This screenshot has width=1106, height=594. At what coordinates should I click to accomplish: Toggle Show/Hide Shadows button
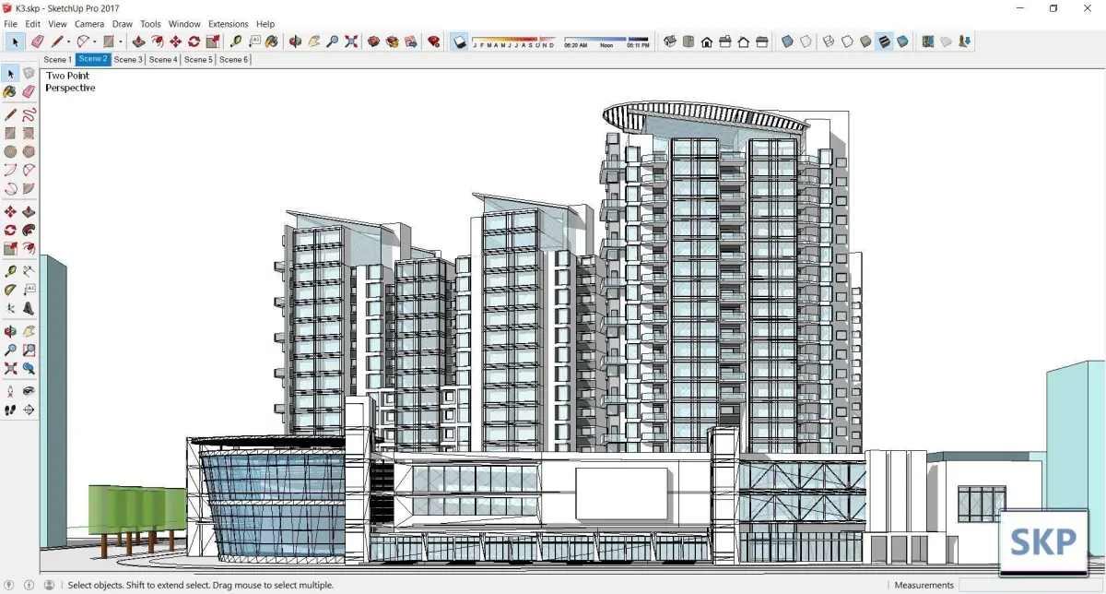[460, 42]
